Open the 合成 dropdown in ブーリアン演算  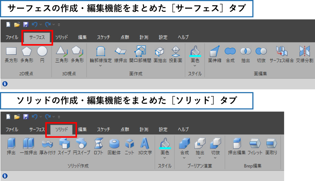(184, 158)
